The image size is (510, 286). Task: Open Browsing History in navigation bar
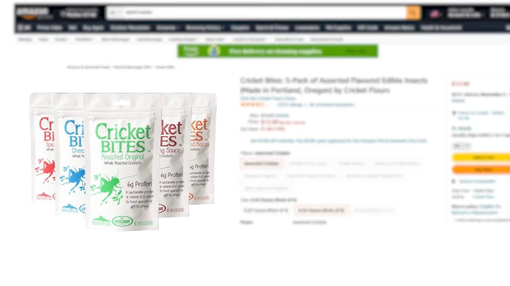pyautogui.click(x=205, y=28)
